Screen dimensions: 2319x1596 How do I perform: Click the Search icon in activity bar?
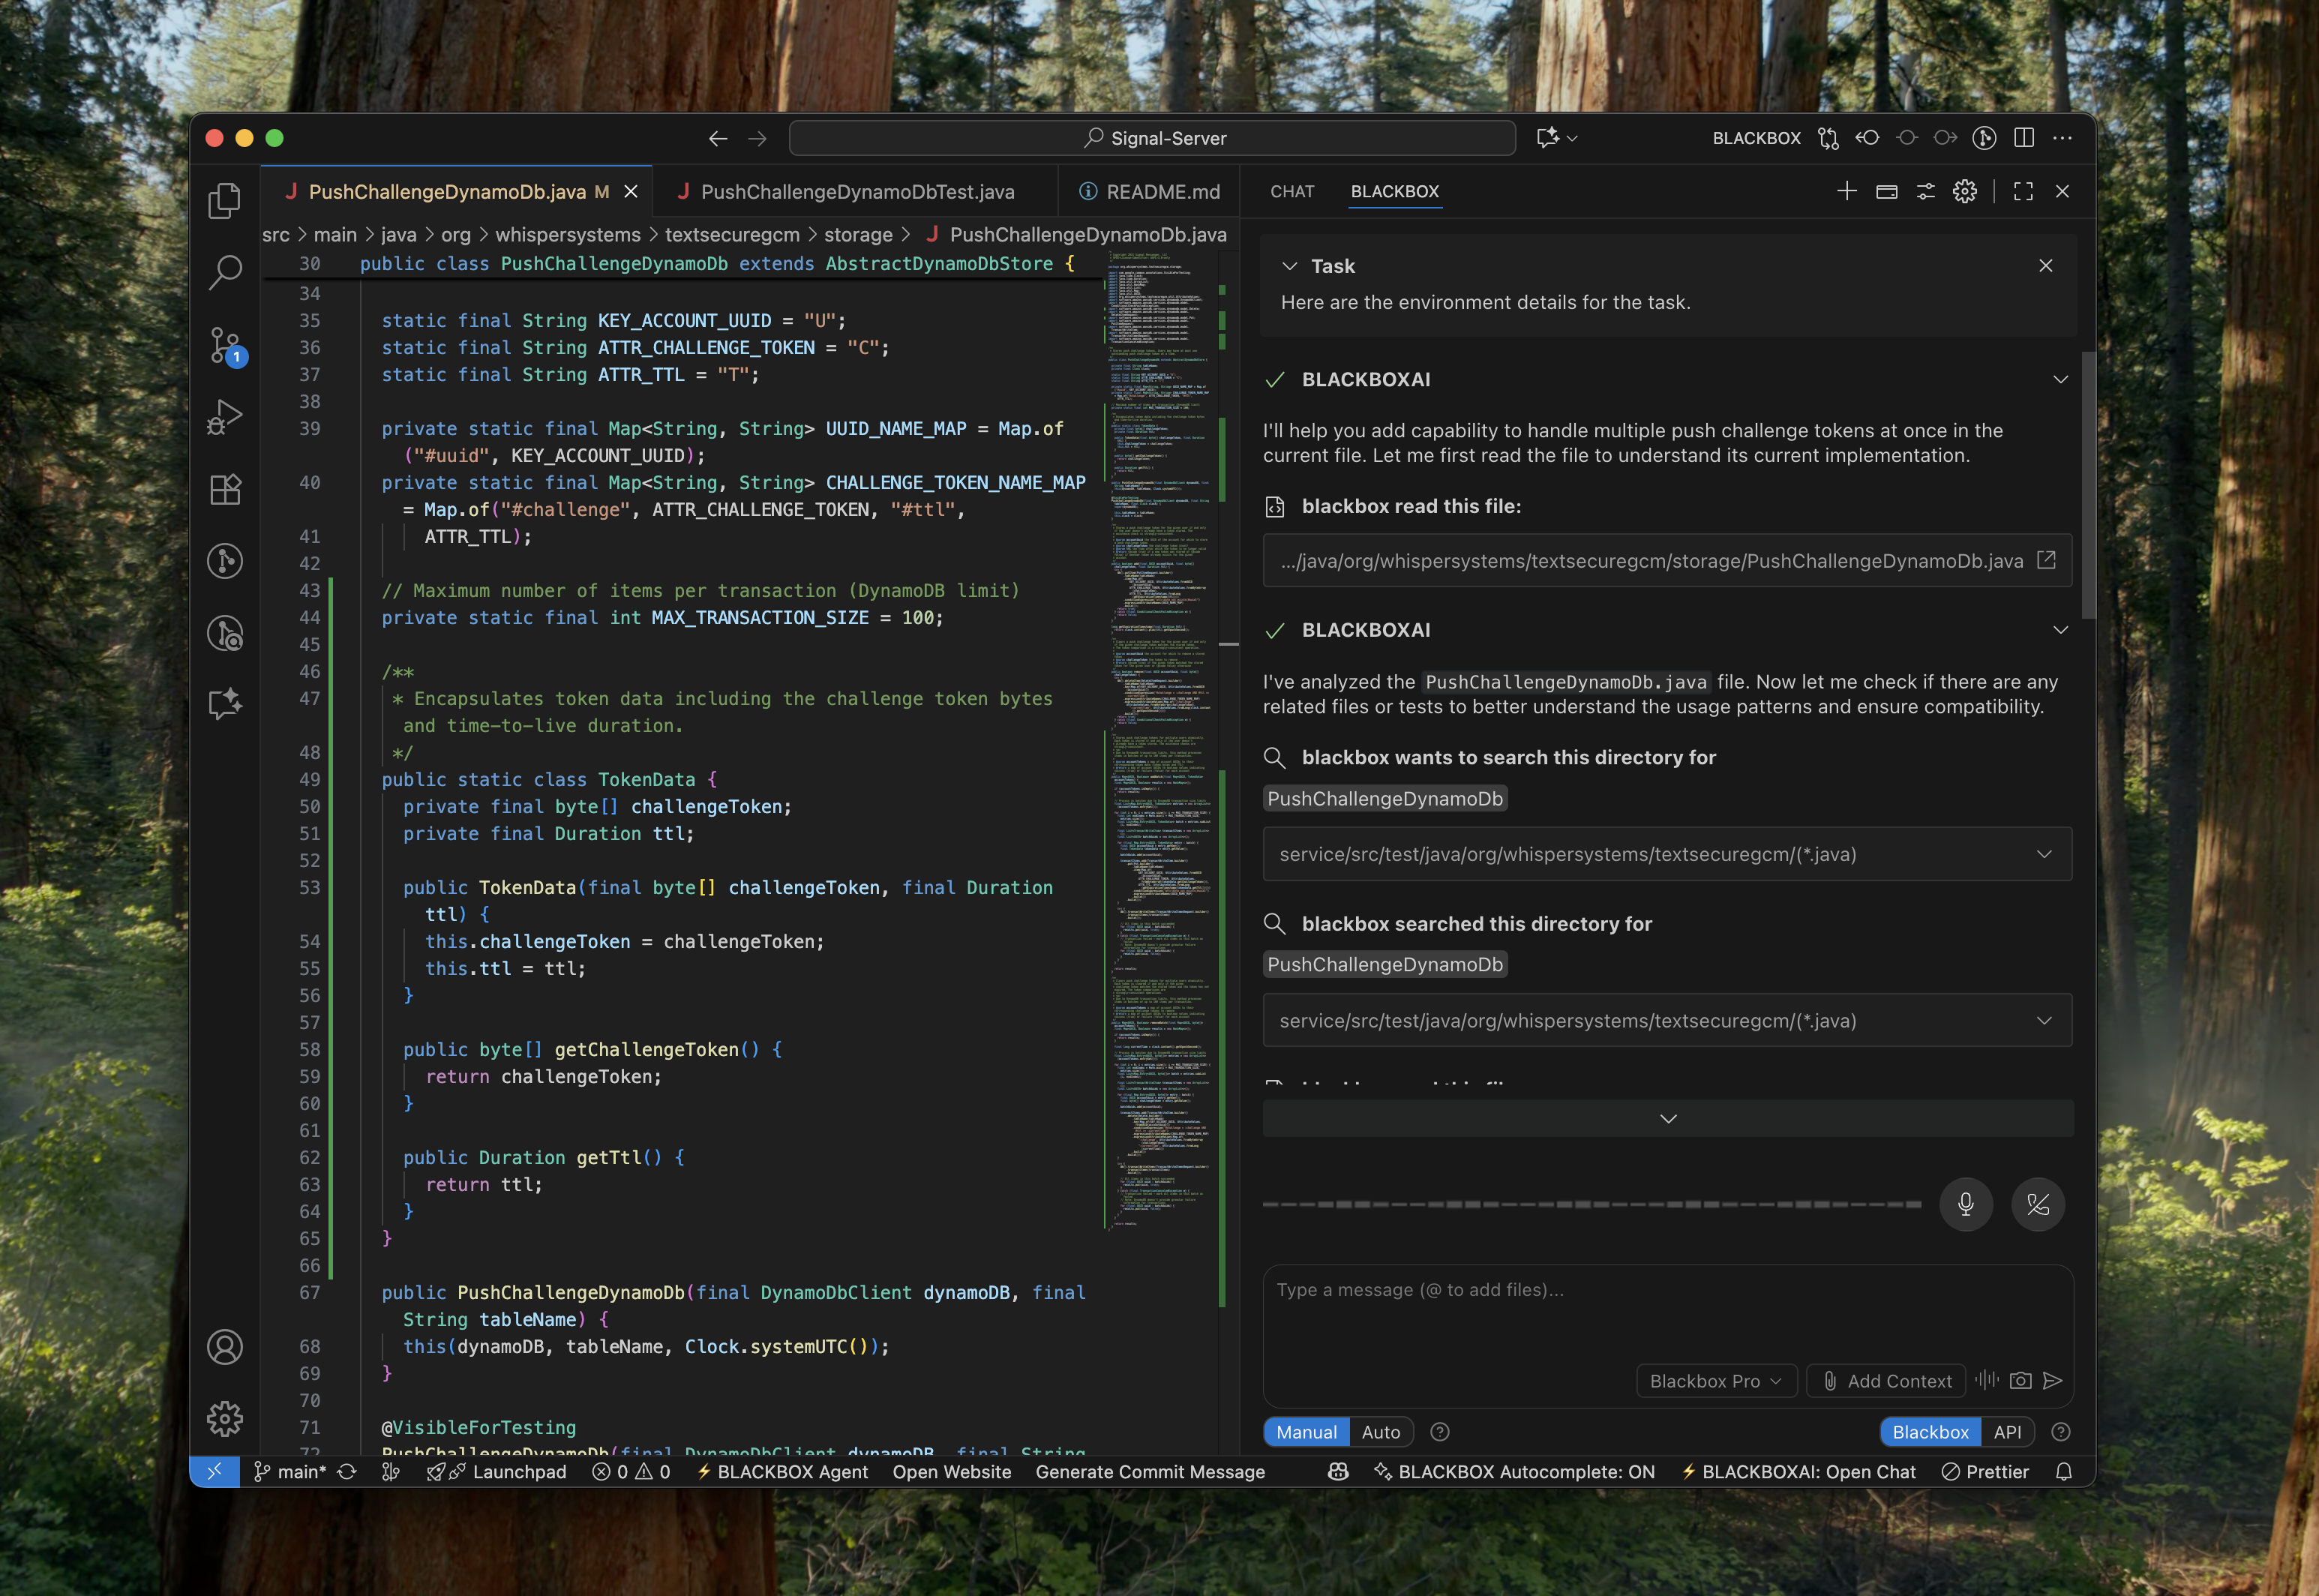click(x=225, y=272)
